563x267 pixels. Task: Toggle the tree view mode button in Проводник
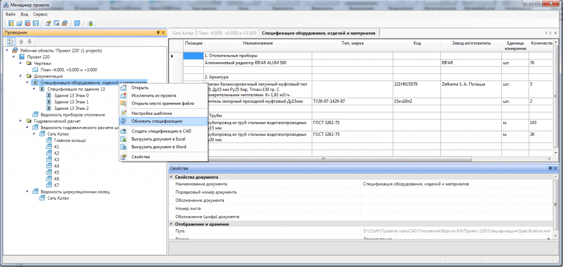coord(12,41)
